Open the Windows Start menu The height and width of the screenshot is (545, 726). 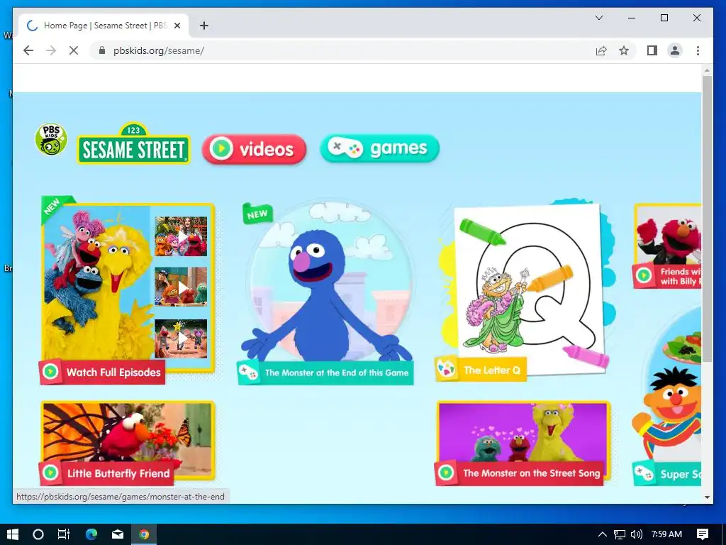(13, 534)
